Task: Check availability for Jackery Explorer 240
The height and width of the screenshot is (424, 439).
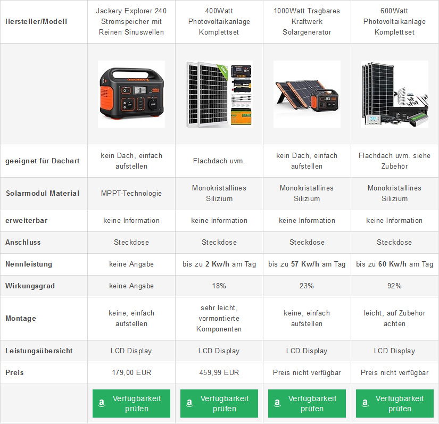Action: coord(131,403)
